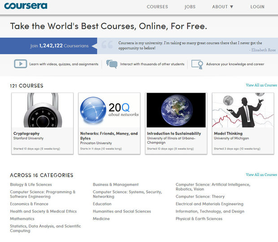The image size is (278, 242).
Task: Open the 20Q networks course thumbnail
Action: (x=109, y=110)
